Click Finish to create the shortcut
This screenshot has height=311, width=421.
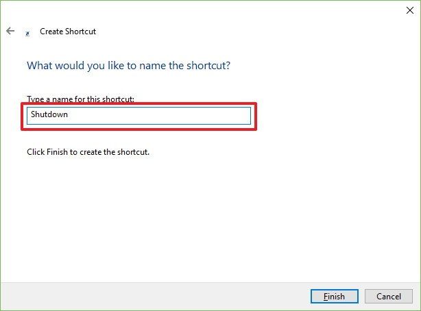pos(335,296)
